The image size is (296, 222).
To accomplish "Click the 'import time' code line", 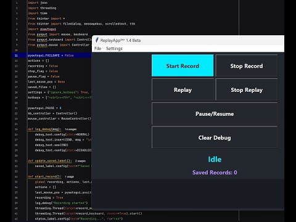I will pyautogui.click(x=38, y=13).
